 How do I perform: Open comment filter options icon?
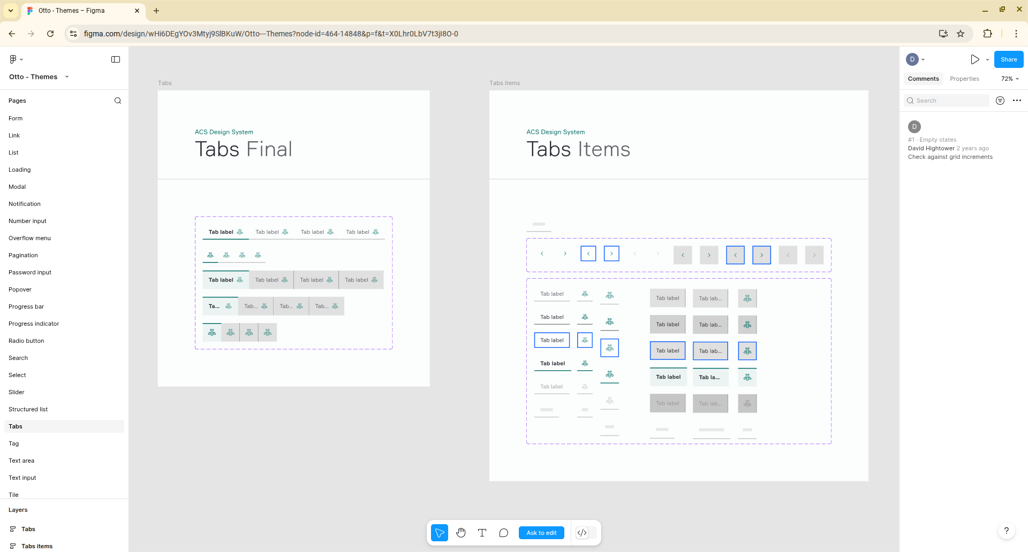tap(1000, 101)
